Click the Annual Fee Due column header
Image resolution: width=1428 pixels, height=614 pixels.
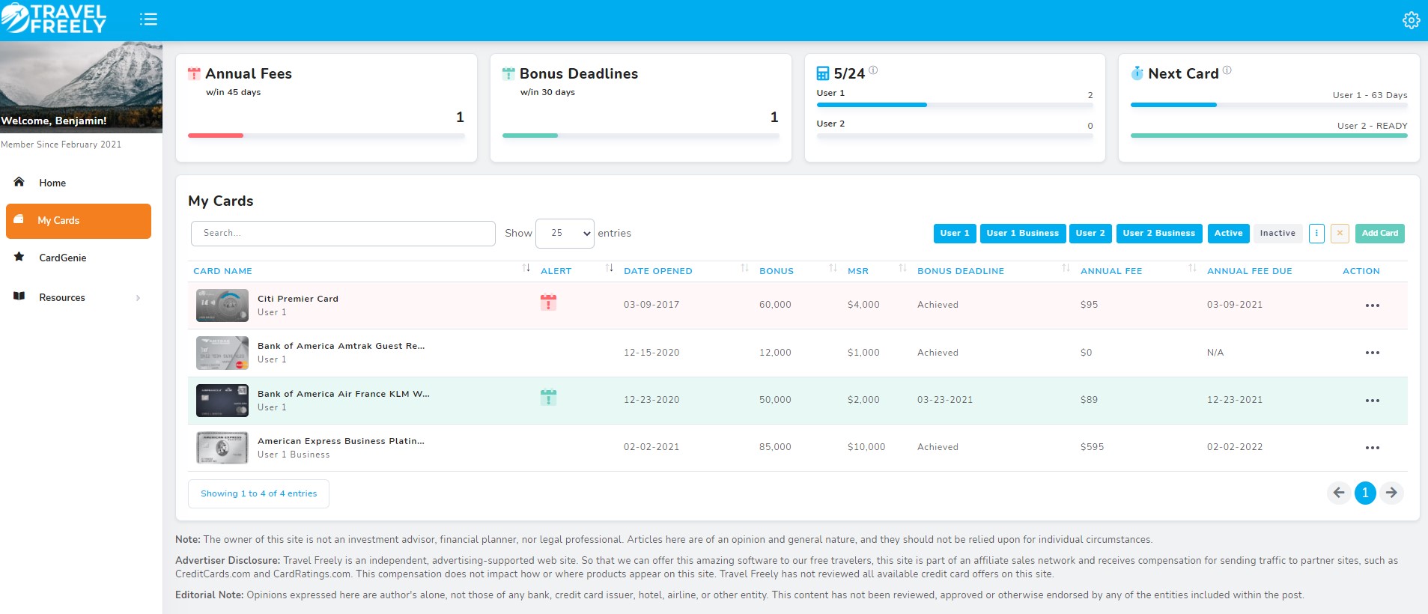pos(1250,271)
